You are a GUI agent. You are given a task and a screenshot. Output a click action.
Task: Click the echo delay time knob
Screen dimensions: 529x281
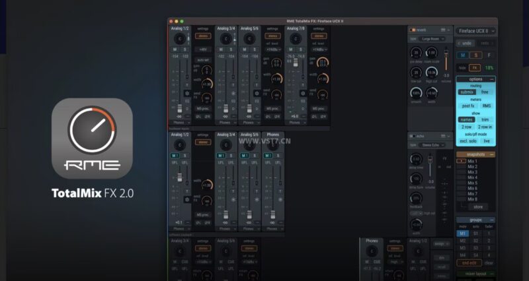tap(416, 159)
